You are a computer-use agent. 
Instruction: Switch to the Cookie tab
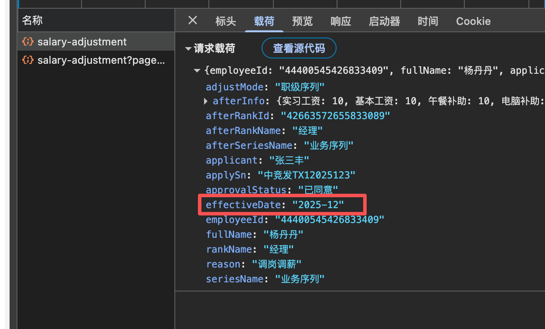(473, 21)
